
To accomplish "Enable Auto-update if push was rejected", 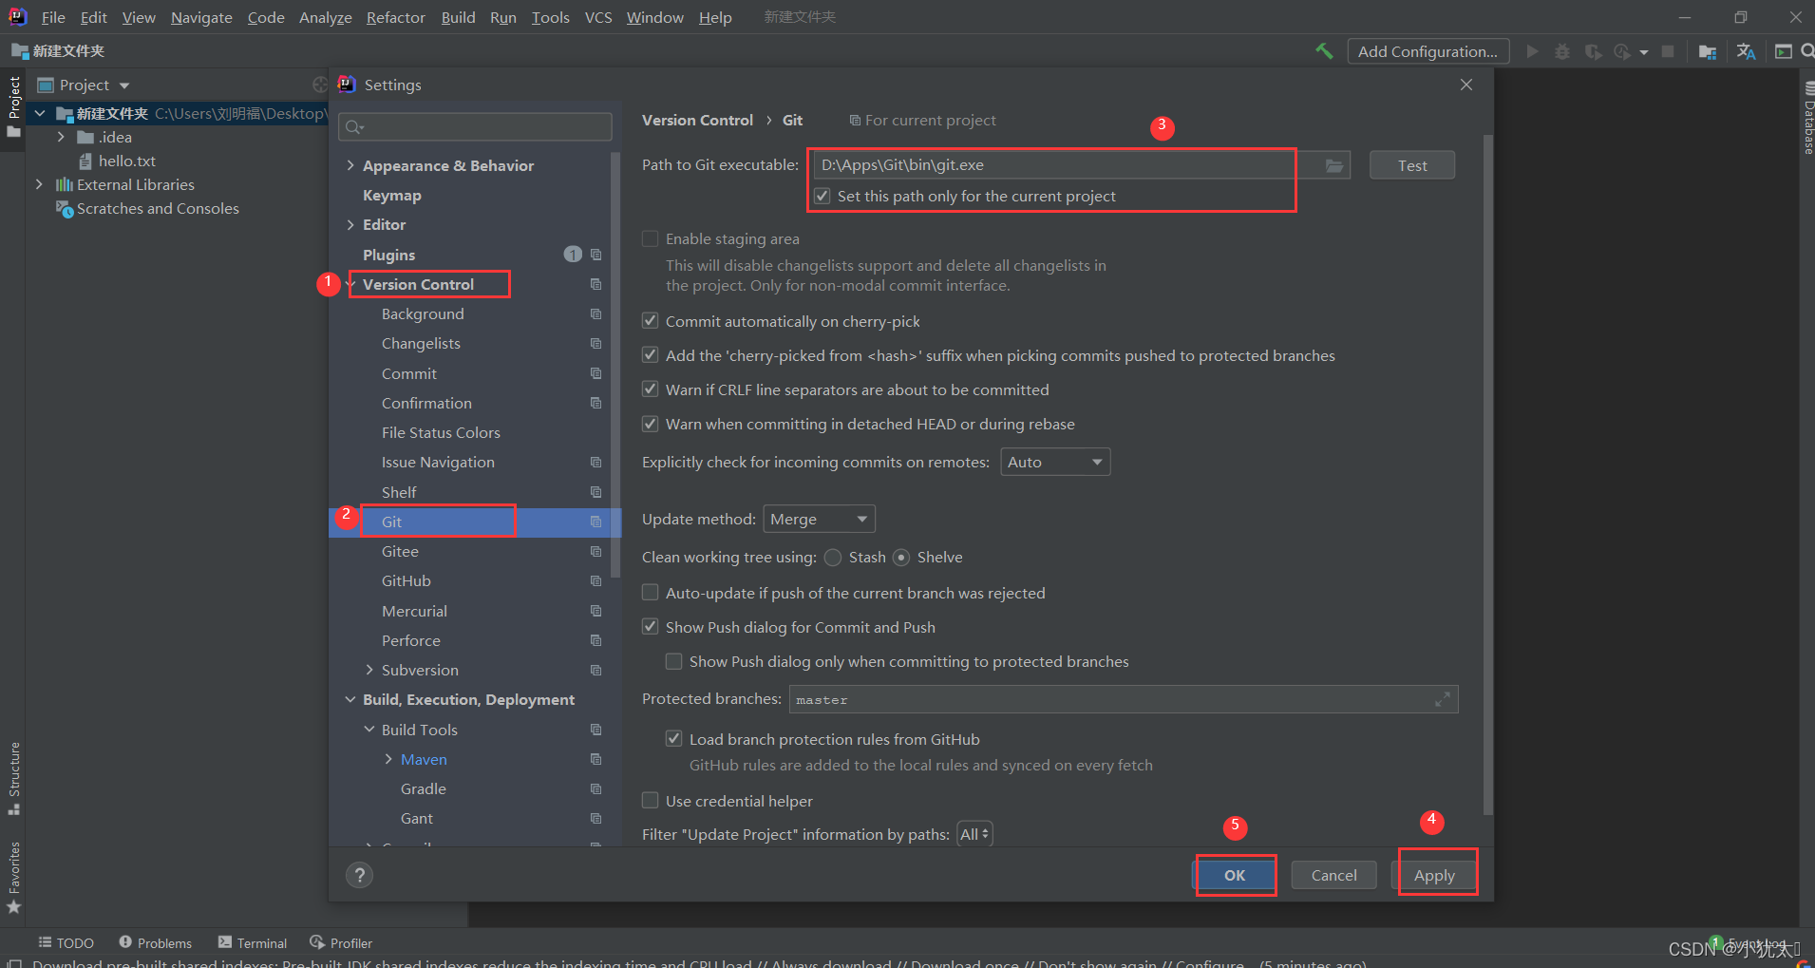I will coord(651,593).
